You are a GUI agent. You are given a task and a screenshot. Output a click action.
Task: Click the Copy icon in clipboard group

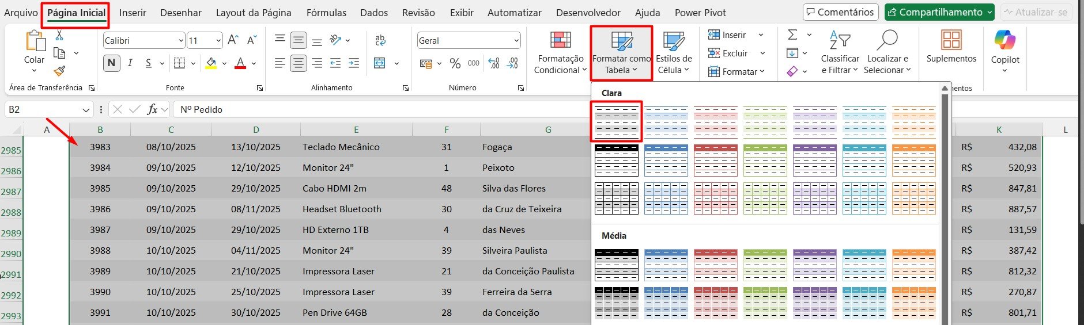(59, 53)
